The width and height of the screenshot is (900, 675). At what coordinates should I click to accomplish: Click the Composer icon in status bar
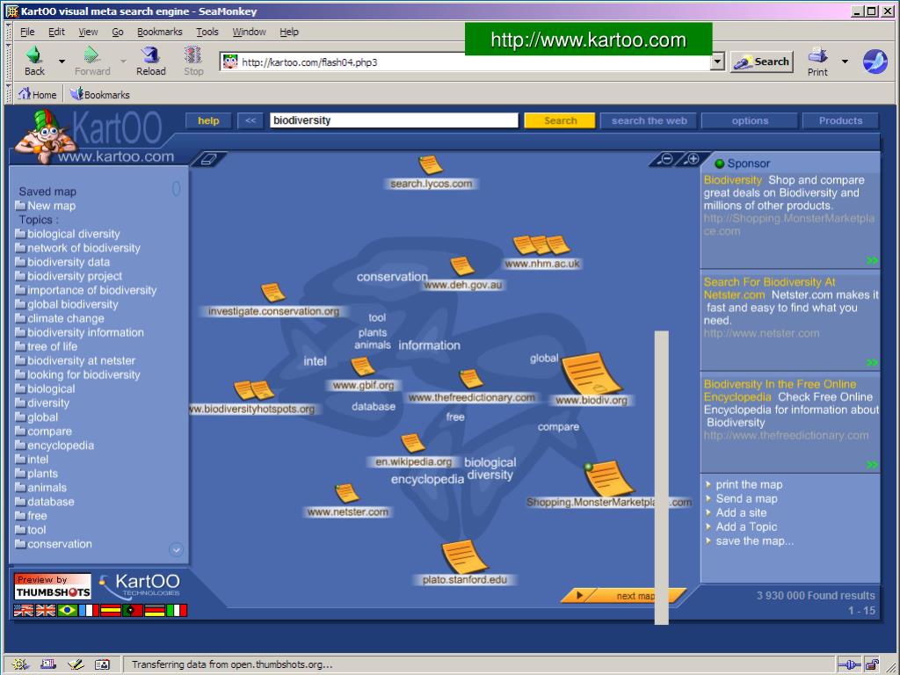[76, 664]
